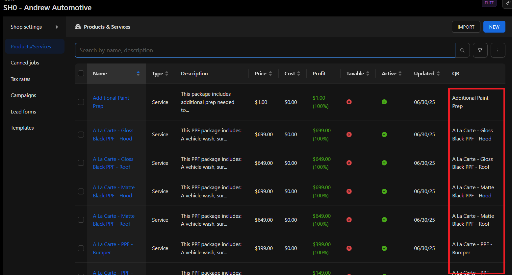Sort the table by Price column
The width and height of the screenshot is (512, 275).
click(270, 74)
